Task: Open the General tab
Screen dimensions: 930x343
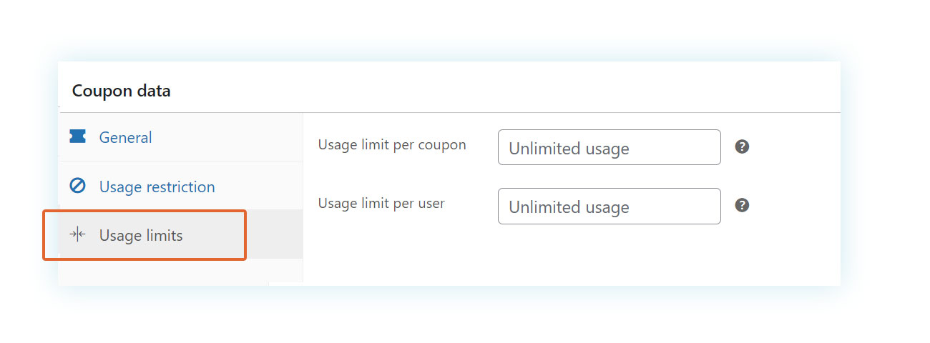Action: [x=180, y=137]
